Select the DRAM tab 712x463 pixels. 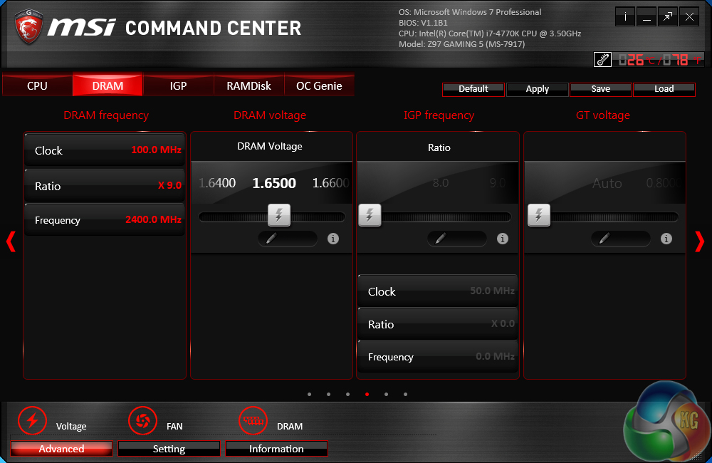click(108, 86)
